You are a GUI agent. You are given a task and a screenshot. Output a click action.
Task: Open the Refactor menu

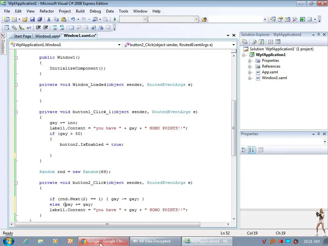tap(47, 11)
